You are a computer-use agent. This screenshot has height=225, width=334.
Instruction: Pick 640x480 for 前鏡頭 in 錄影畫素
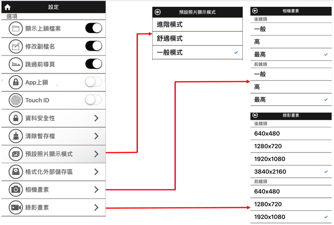coord(291,191)
